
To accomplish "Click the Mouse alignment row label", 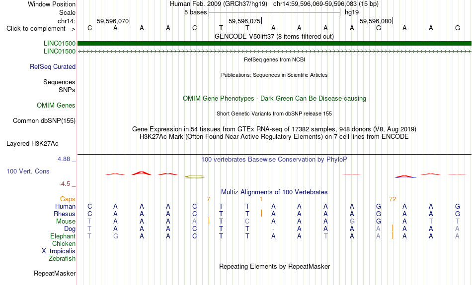I will click(x=66, y=222).
